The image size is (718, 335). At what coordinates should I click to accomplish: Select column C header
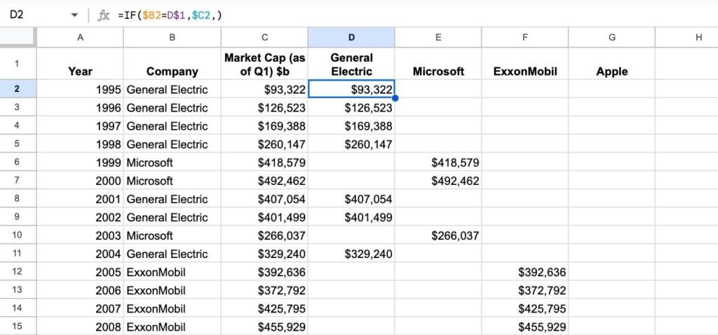click(264, 38)
